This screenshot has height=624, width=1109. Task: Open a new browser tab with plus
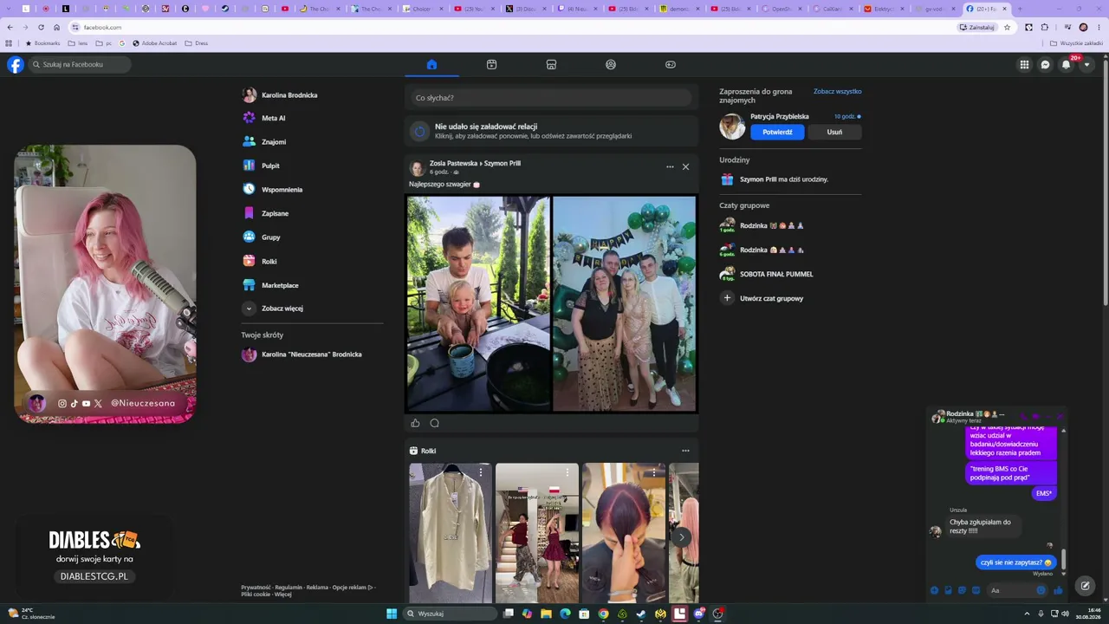point(1019,9)
